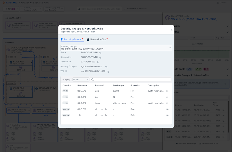Open chart icon for IPv6 outbound rule
Screen dimensions: 232x152
pyautogui.click(x=168, y=115)
